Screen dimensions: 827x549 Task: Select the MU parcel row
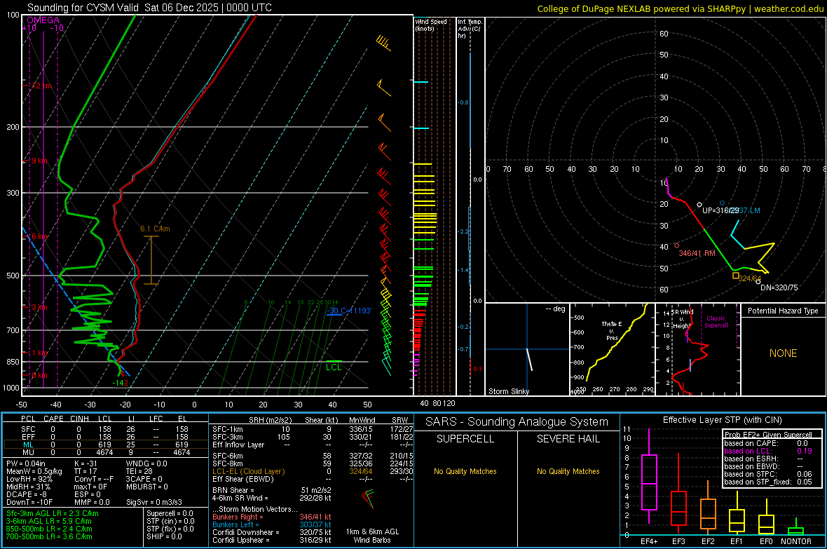(x=105, y=452)
